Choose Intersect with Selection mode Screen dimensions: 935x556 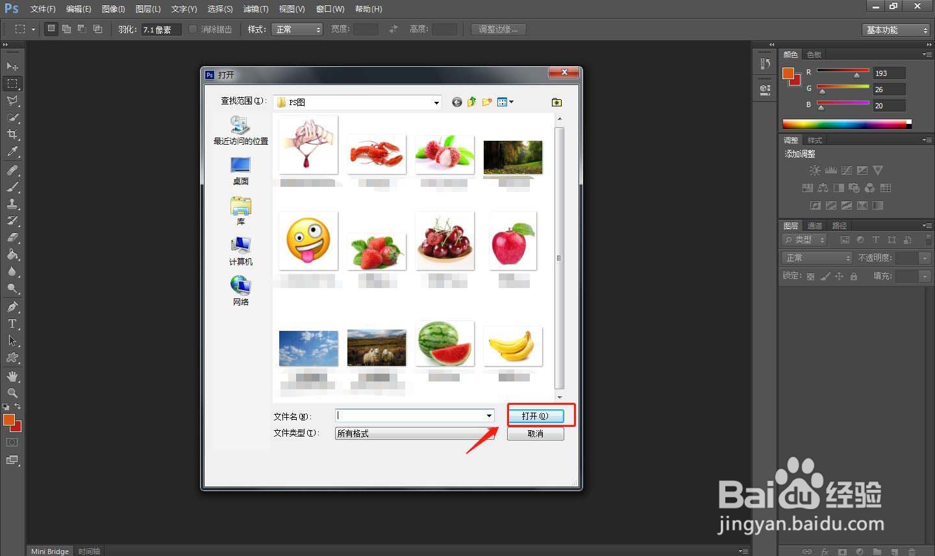tap(97, 29)
